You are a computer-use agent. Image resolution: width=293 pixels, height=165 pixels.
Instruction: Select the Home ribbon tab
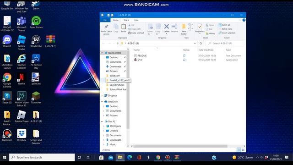click(116, 20)
